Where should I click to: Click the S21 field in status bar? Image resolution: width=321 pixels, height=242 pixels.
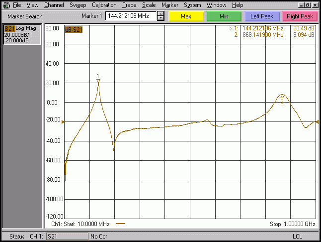[x=67, y=236]
